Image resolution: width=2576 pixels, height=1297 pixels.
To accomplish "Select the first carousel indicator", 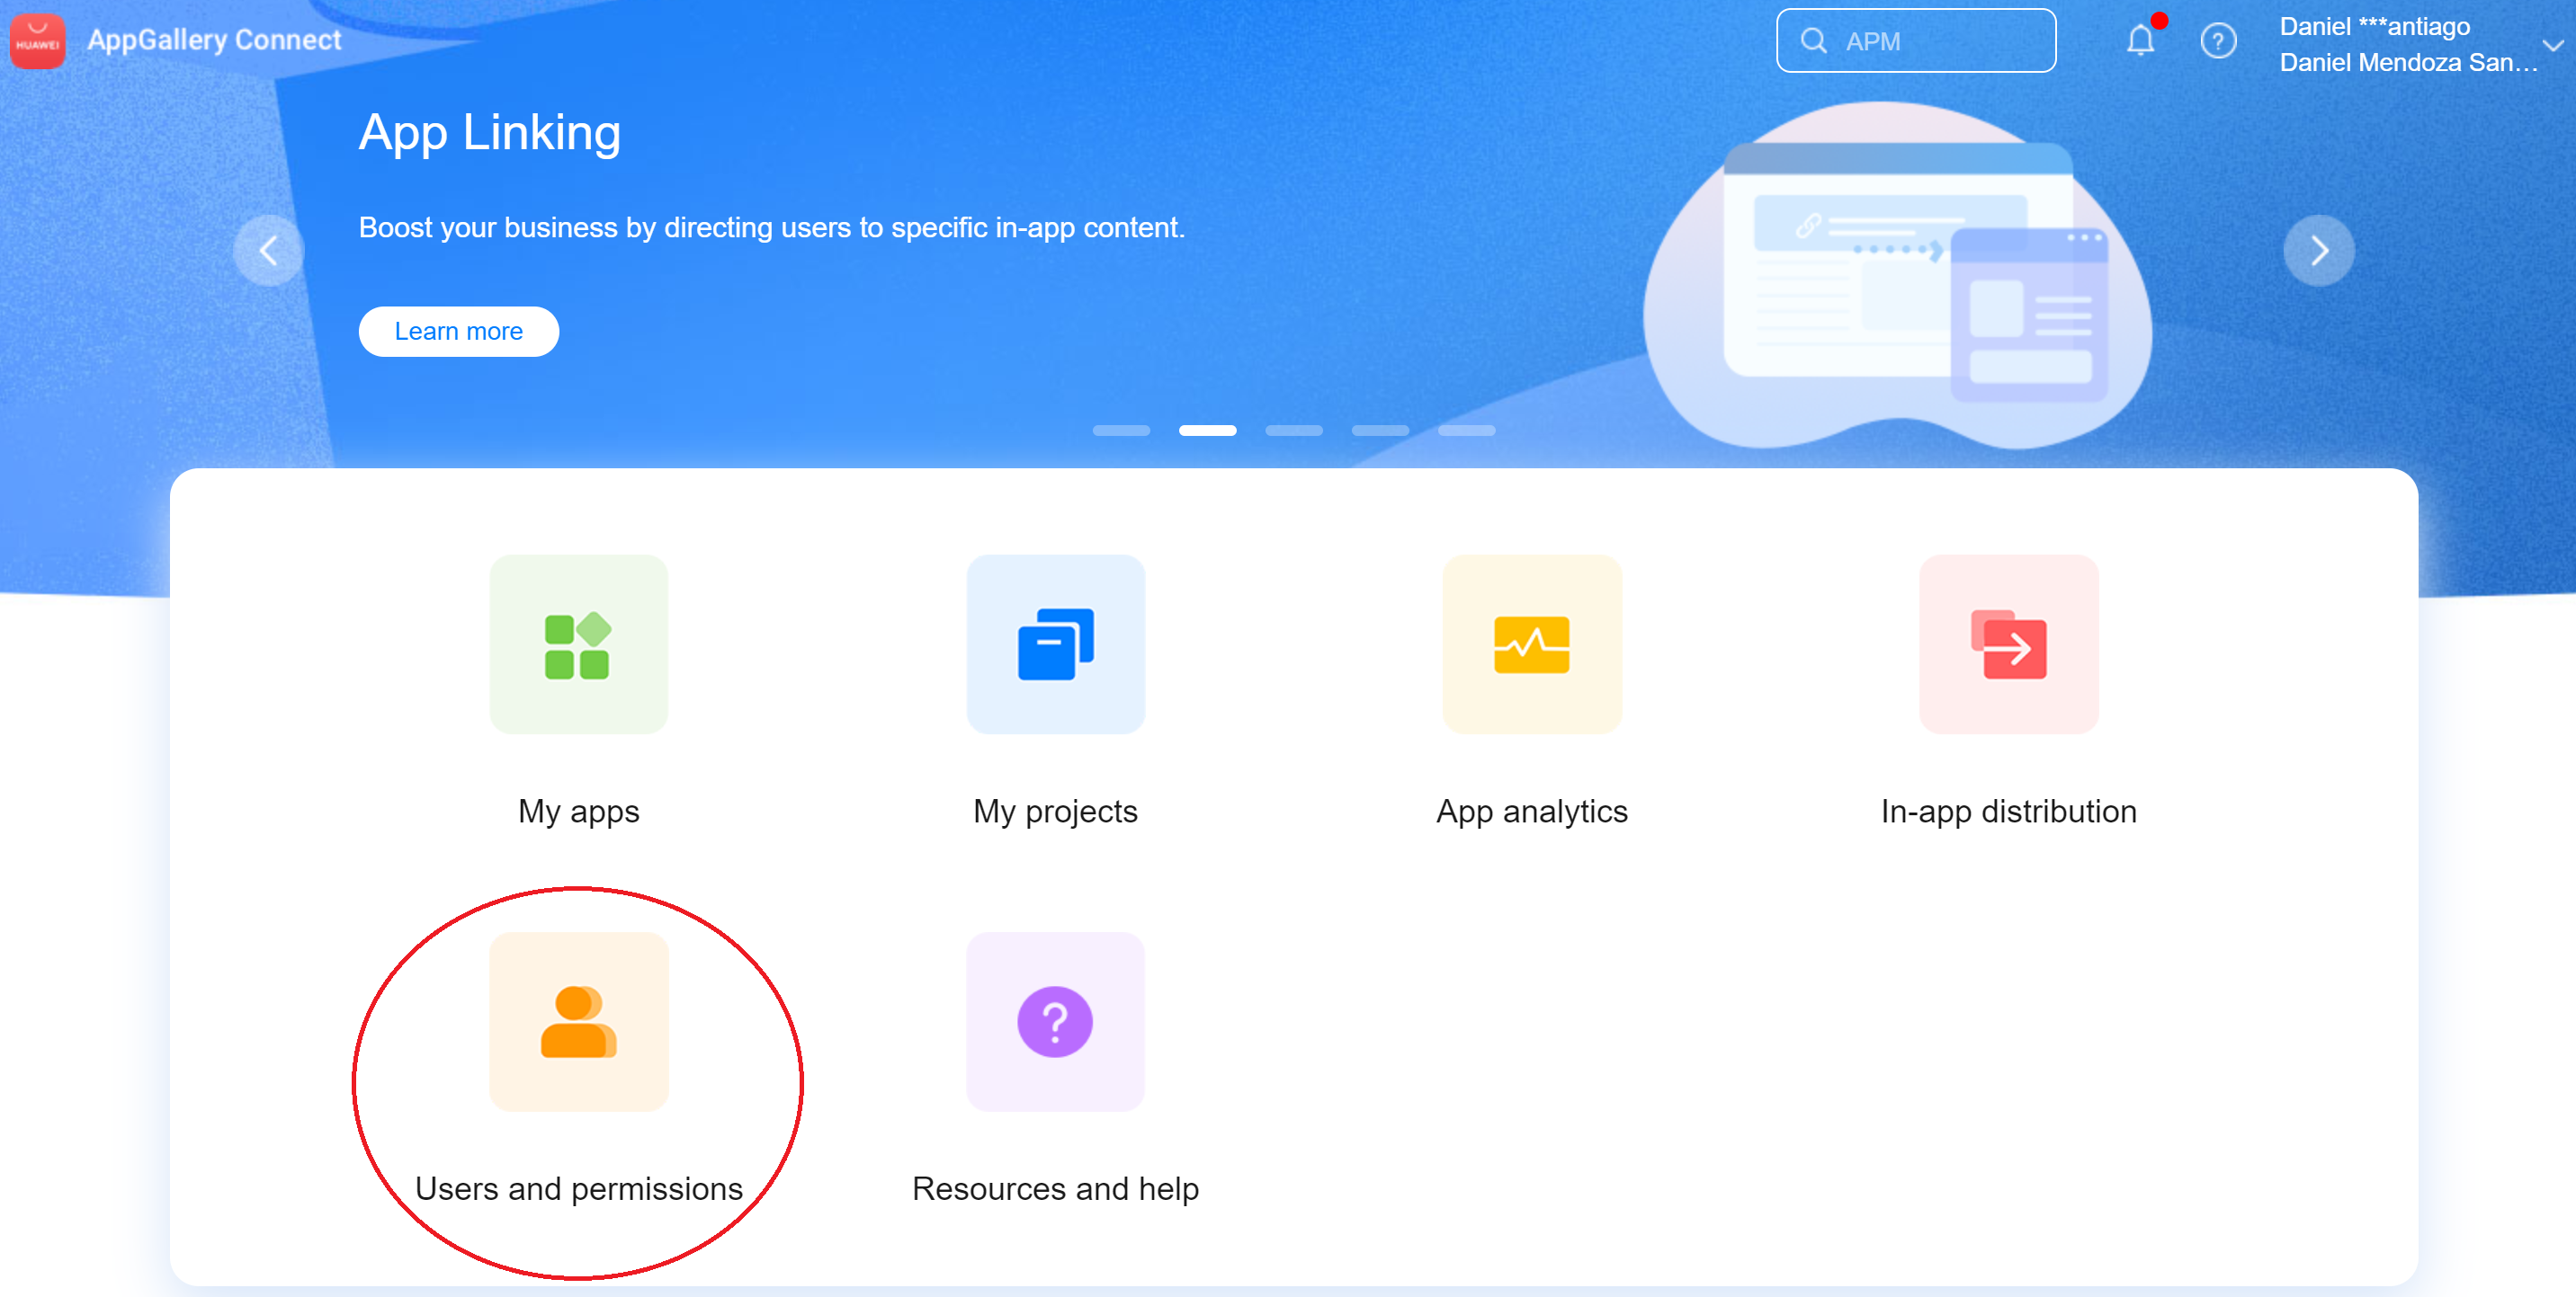I will pos(1121,431).
